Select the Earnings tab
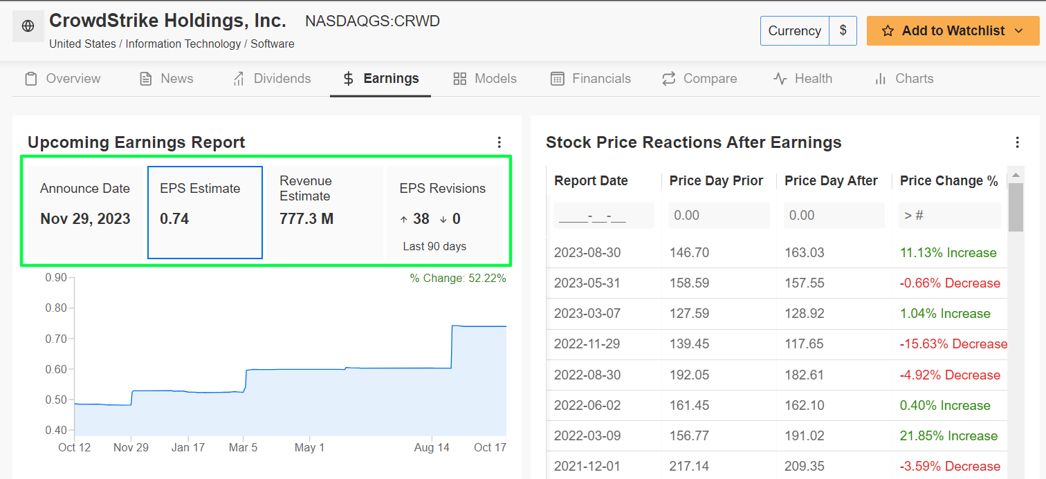 (x=380, y=79)
